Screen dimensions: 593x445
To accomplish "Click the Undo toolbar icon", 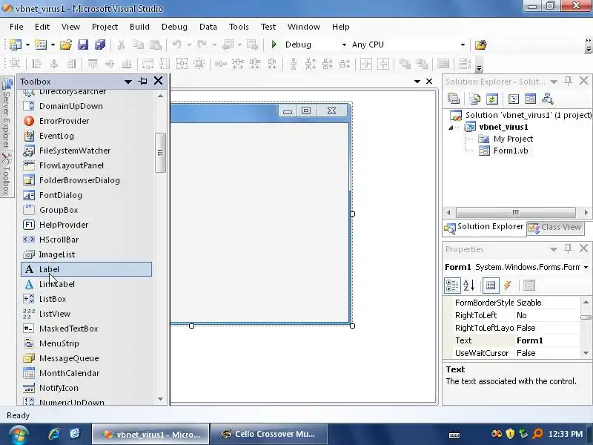I will (176, 44).
